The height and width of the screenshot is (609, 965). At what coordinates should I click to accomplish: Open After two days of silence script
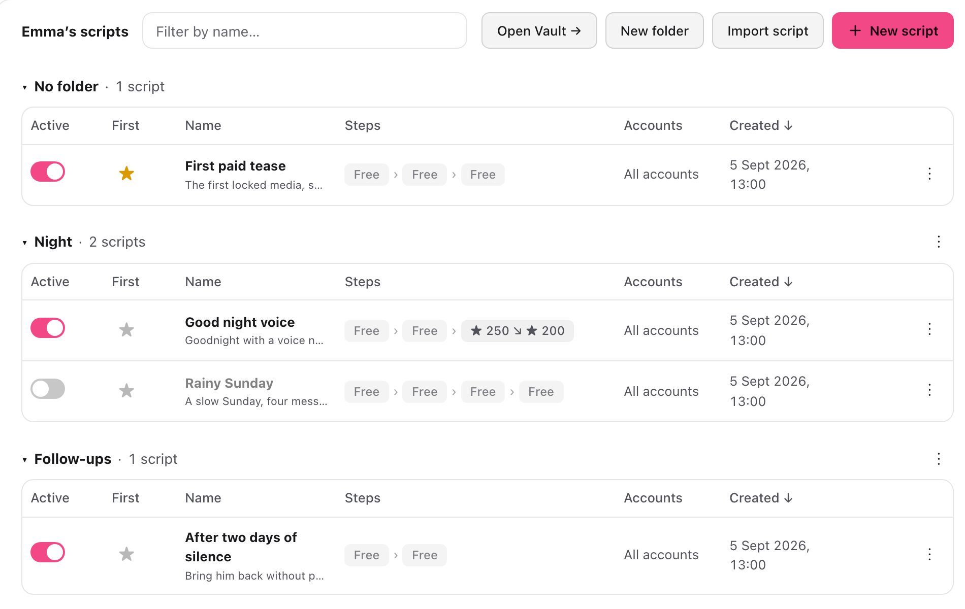tap(241, 547)
